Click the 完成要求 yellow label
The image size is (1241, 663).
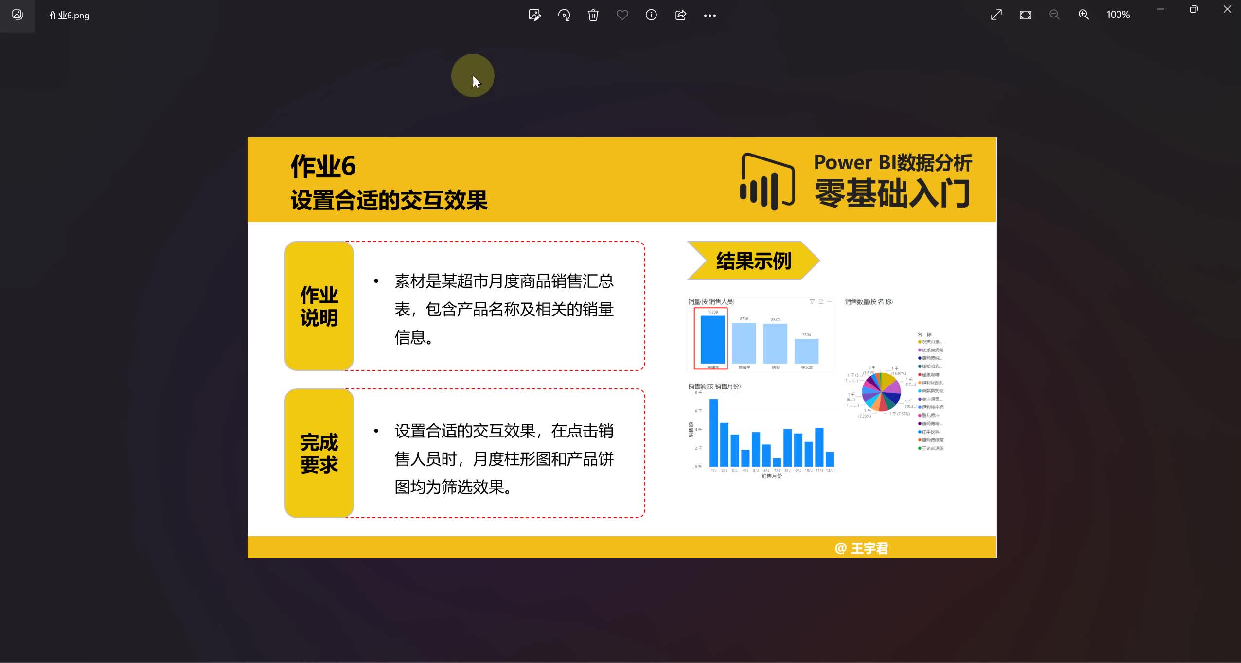pyautogui.click(x=319, y=453)
